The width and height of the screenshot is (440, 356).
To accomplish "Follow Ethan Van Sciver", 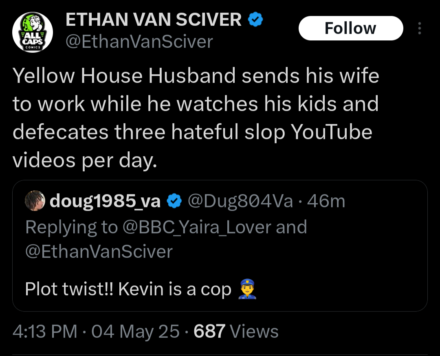I will pos(351,28).
